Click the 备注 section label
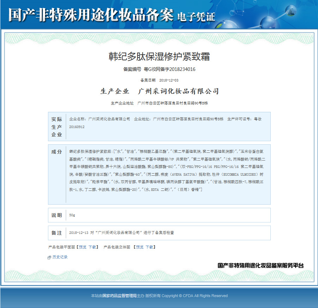This screenshot has width=318, height=308. click(x=56, y=233)
